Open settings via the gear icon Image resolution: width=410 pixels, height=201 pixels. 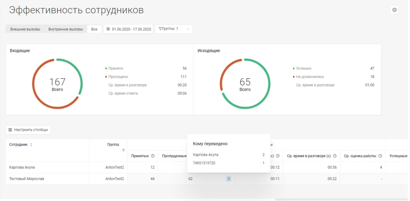394,10
